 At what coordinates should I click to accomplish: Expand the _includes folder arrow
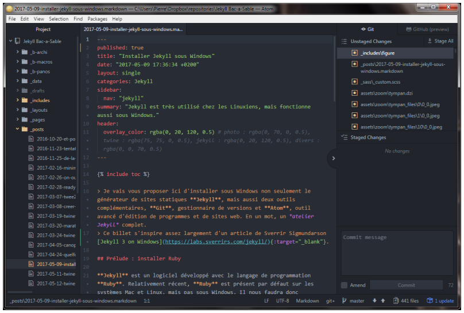(x=17, y=100)
